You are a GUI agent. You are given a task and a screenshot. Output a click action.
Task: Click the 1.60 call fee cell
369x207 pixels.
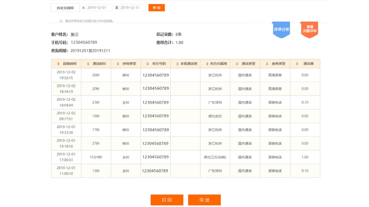[x=305, y=157]
